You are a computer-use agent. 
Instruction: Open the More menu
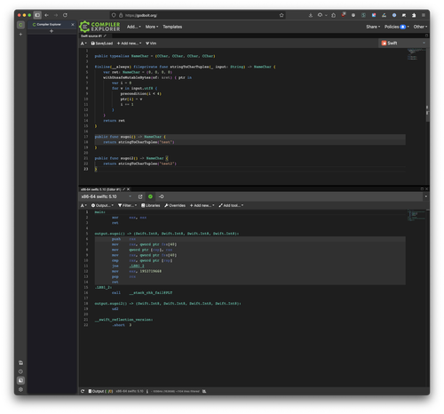point(152,27)
